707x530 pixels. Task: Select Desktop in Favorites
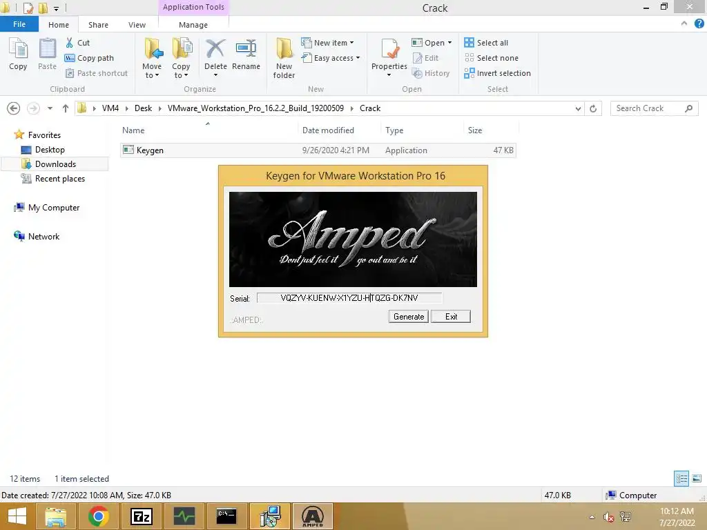point(50,150)
